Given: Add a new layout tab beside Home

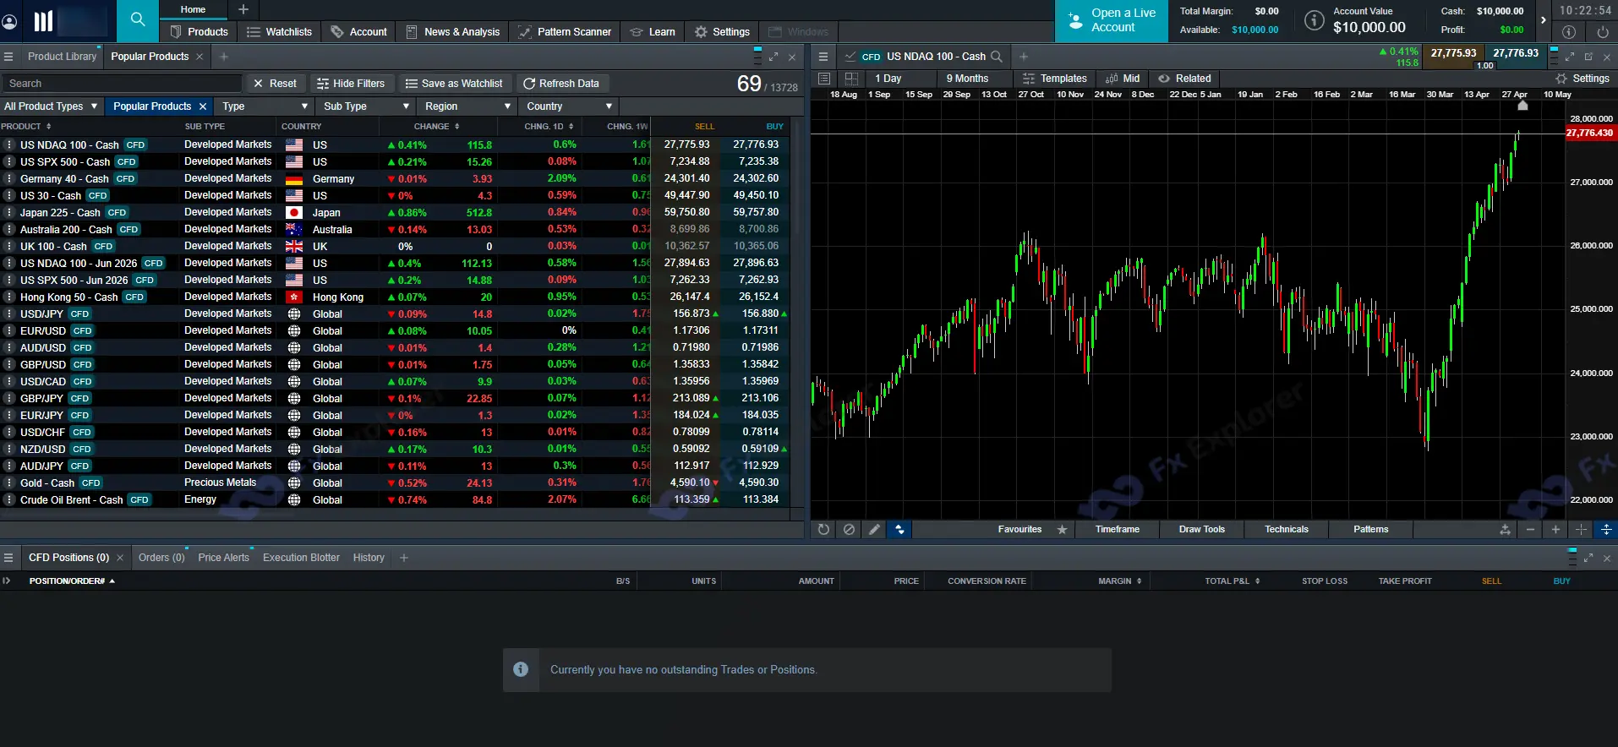Looking at the screenshot, I should point(243,9).
